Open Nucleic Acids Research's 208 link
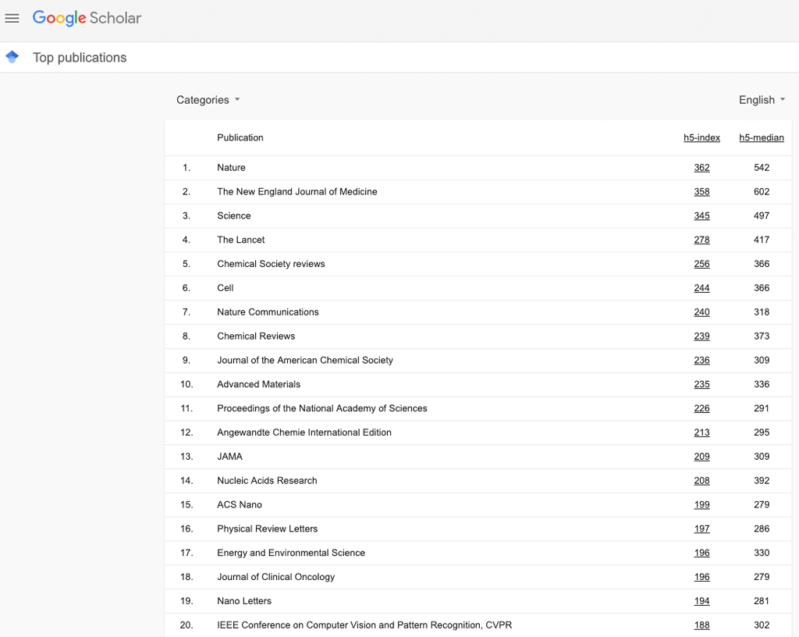Viewport: 799px width, 637px height. pyautogui.click(x=701, y=481)
